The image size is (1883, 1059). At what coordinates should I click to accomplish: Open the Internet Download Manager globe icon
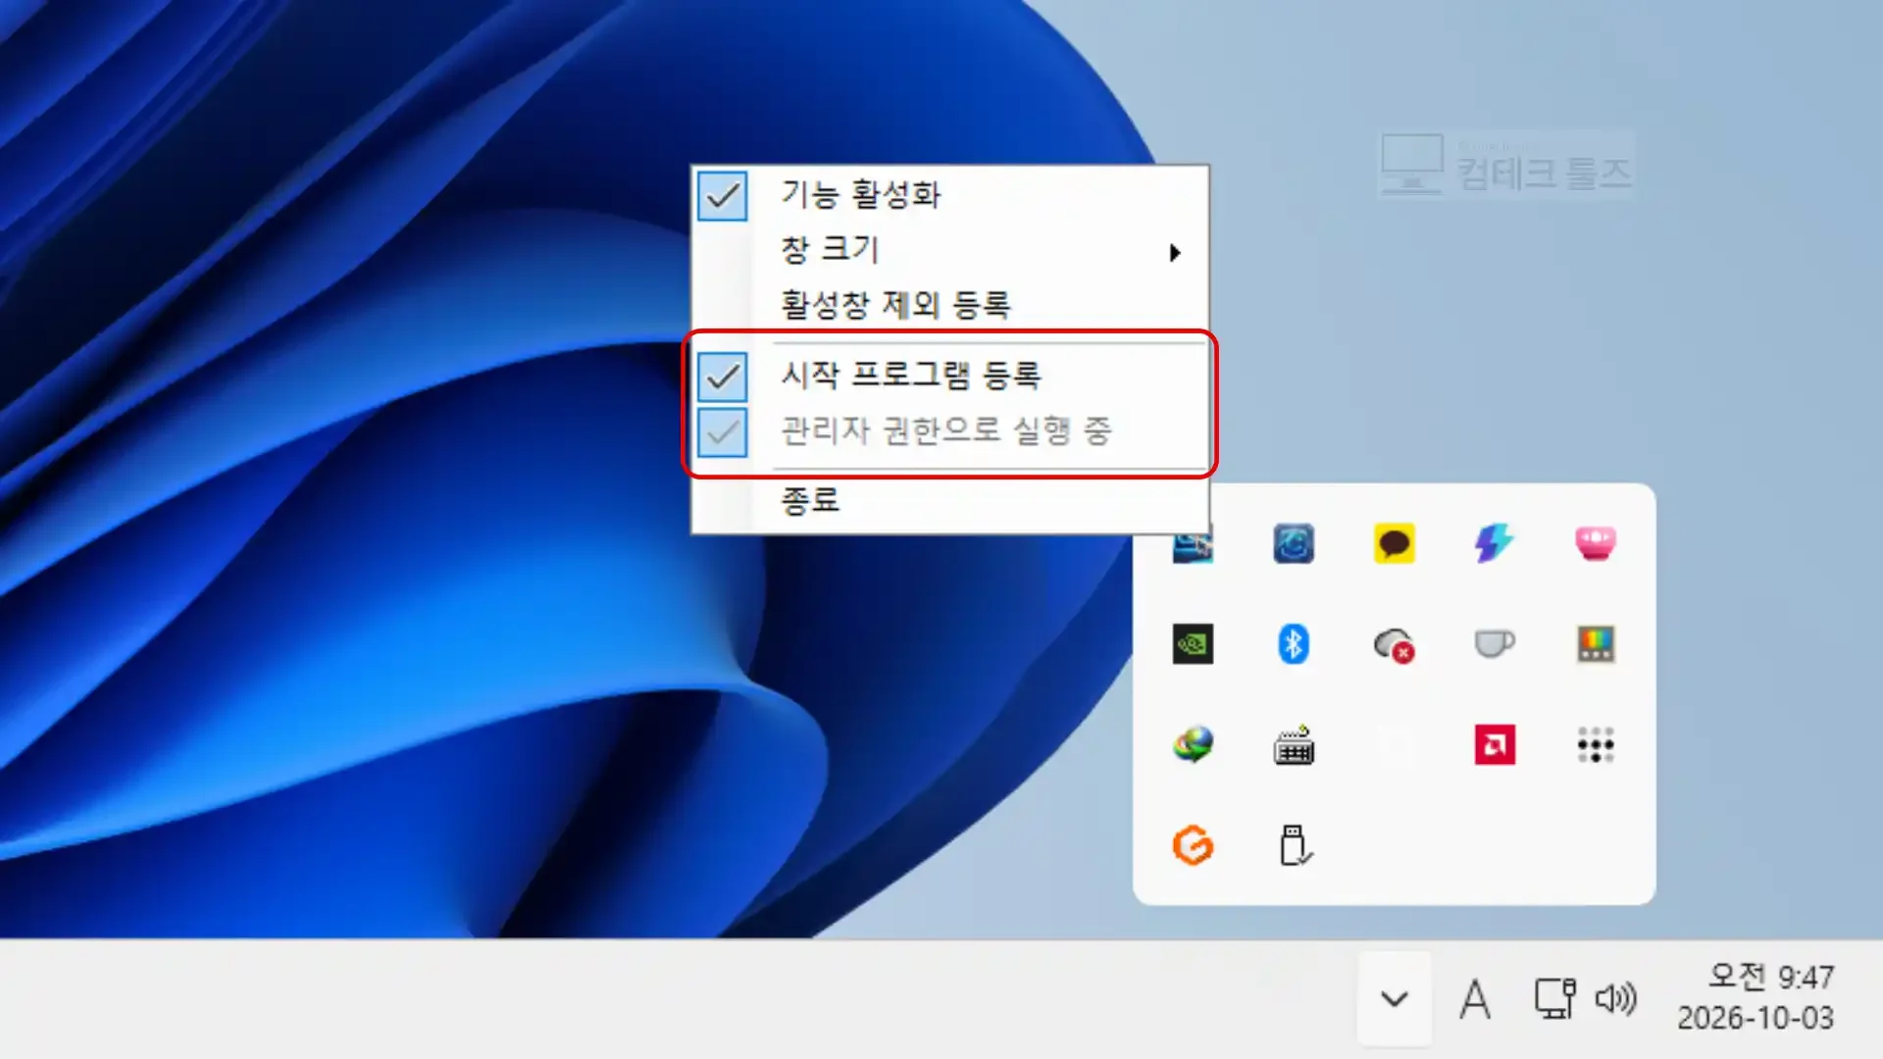(1193, 745)
